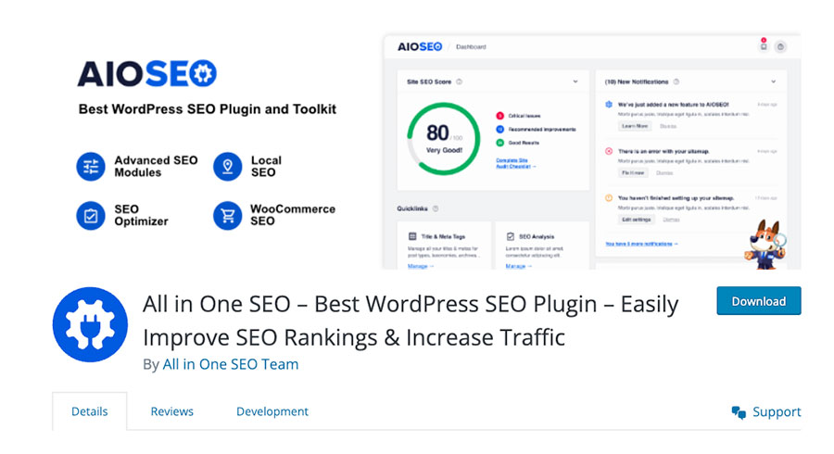Viewport: 834px width, 454px height.
Task: Click the Title & Meta Tags icon
Action: pyautogui.click(x=412, y=236)
